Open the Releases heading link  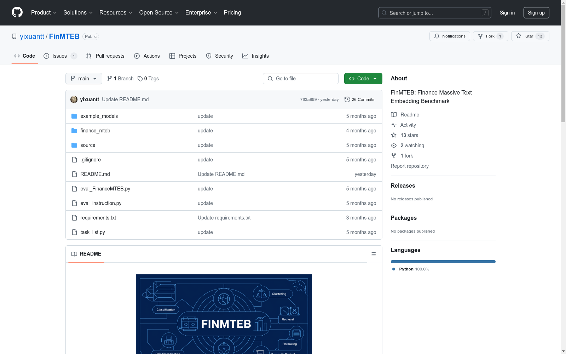point(403,185)
